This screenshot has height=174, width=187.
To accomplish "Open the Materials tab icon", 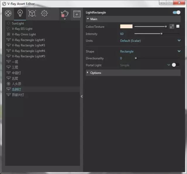I will pyautogui.click(x=8, y=13).
